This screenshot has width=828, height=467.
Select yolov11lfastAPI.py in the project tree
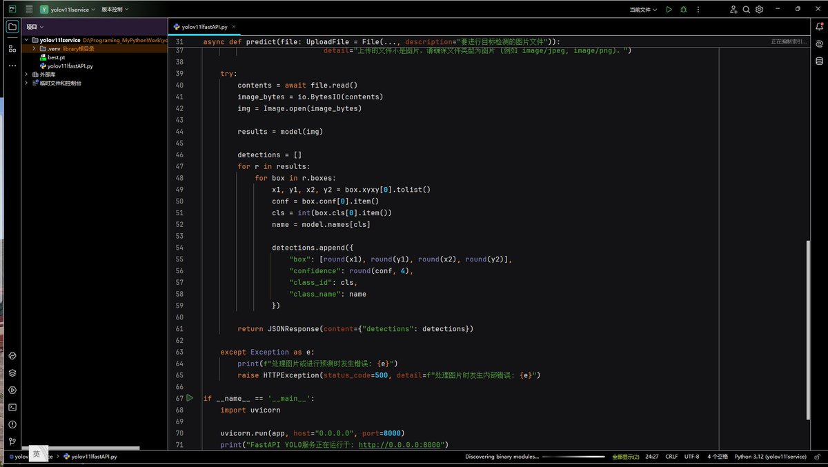tap(66, 66)
